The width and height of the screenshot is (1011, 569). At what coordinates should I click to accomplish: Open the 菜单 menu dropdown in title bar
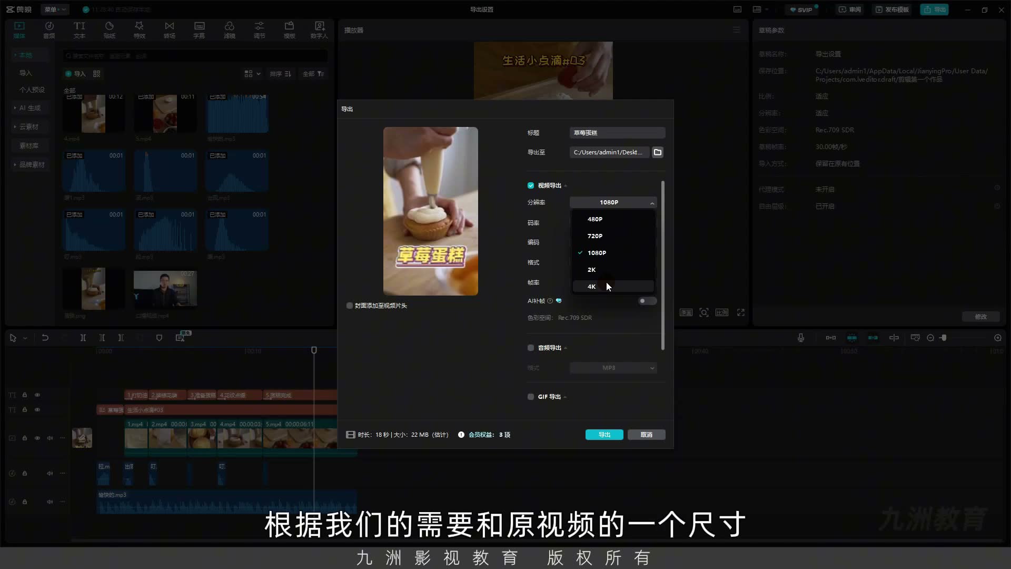pos(55,9)
